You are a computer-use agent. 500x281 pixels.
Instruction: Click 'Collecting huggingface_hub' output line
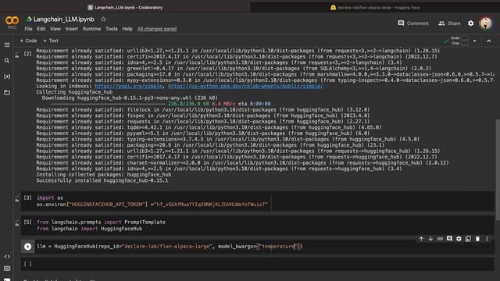click(x=74, y=92)
